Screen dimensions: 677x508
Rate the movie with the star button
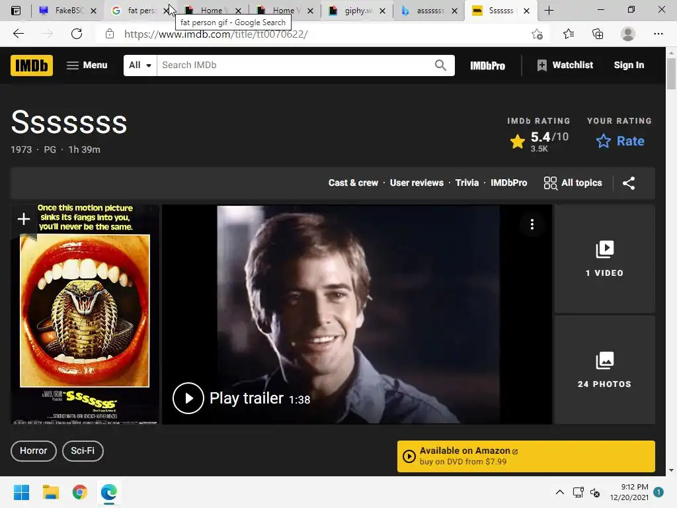pos(620,141)
